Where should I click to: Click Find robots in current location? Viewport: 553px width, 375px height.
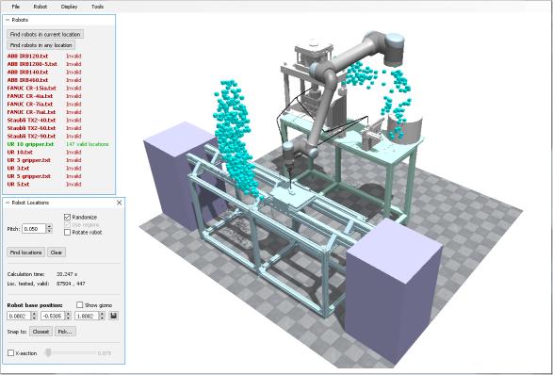tap(45, 34)
